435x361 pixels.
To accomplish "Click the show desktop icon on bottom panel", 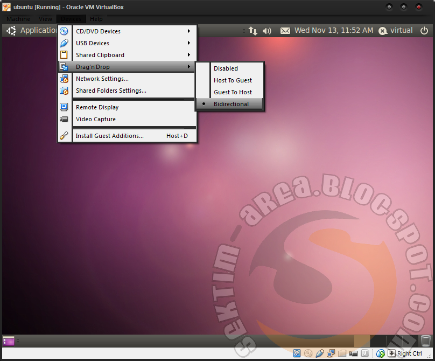I will (8, 341).
